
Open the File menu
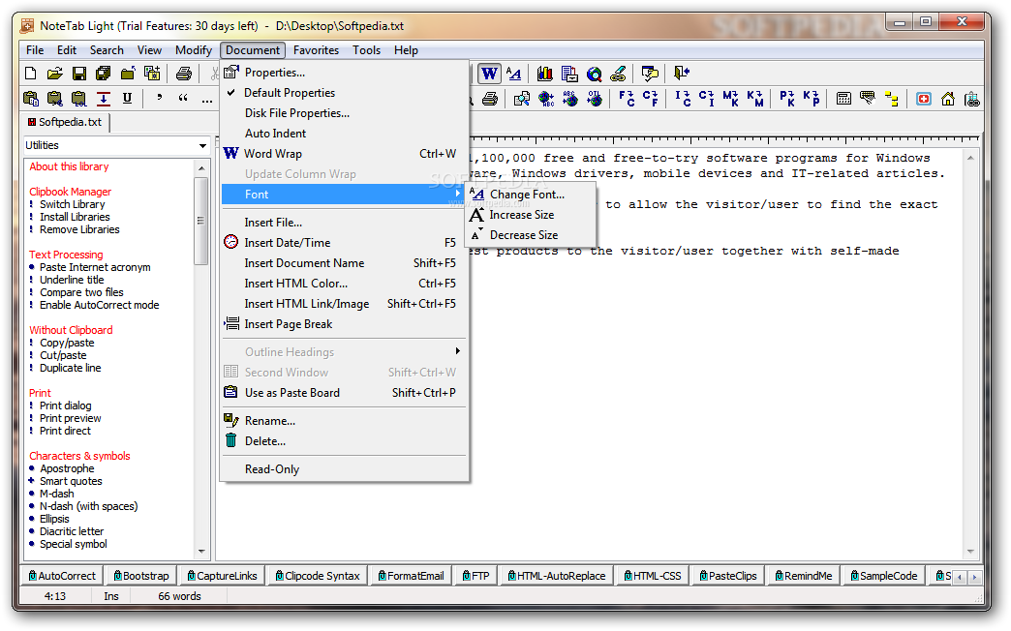click(x=35, y=50)
